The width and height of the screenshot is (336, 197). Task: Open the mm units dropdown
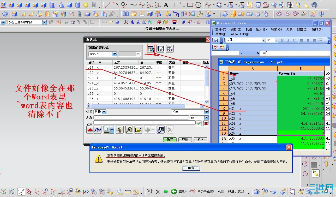tap(207, 118)
